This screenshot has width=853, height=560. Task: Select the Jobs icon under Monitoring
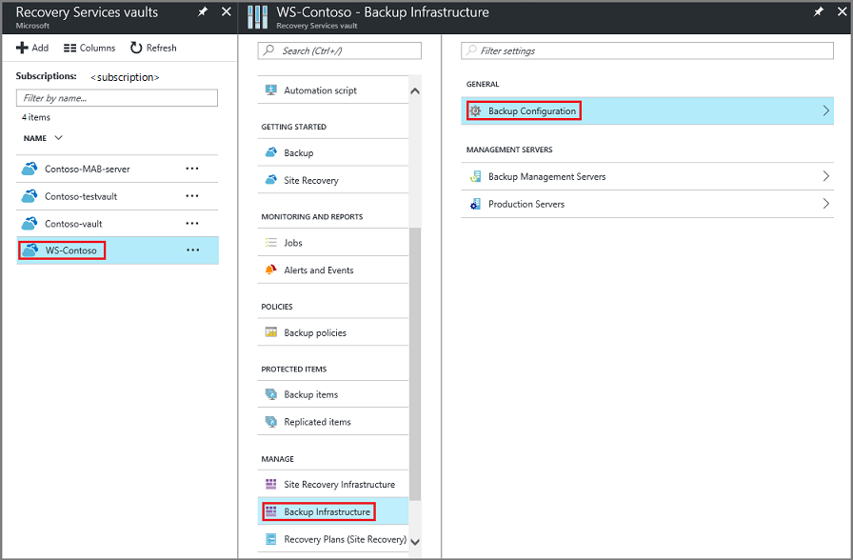coord(269,242)
